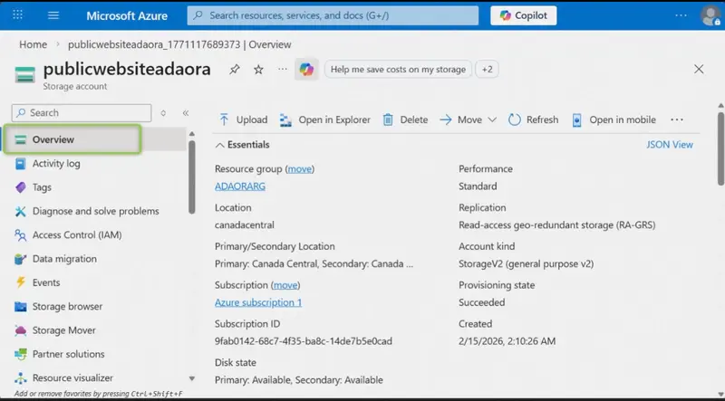Open the Azure portal apps grid icon
Screen dimensions: 725x401
pos(17,14)
